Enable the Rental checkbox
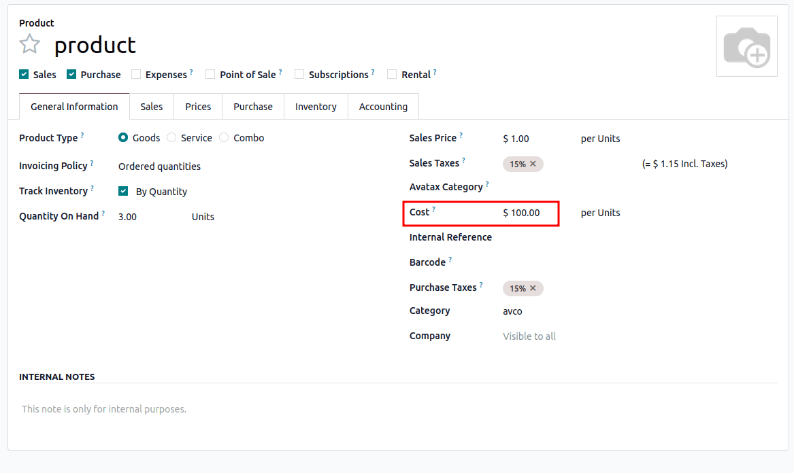The height and width of the screenshot is (473, 794). click(x=392, y=74)
